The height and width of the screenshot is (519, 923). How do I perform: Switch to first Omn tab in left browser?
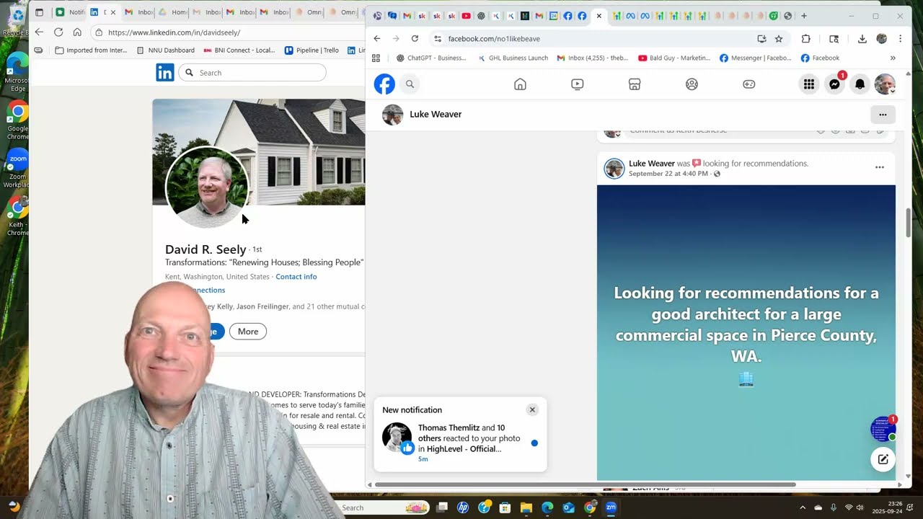(309, 12)
